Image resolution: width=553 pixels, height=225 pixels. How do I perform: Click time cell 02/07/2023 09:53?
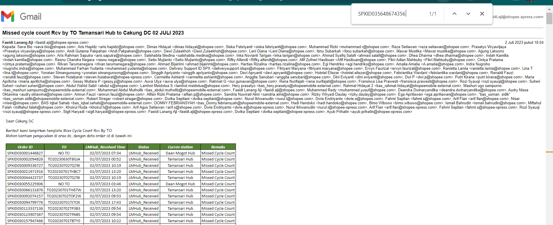(x=105, y=196)
